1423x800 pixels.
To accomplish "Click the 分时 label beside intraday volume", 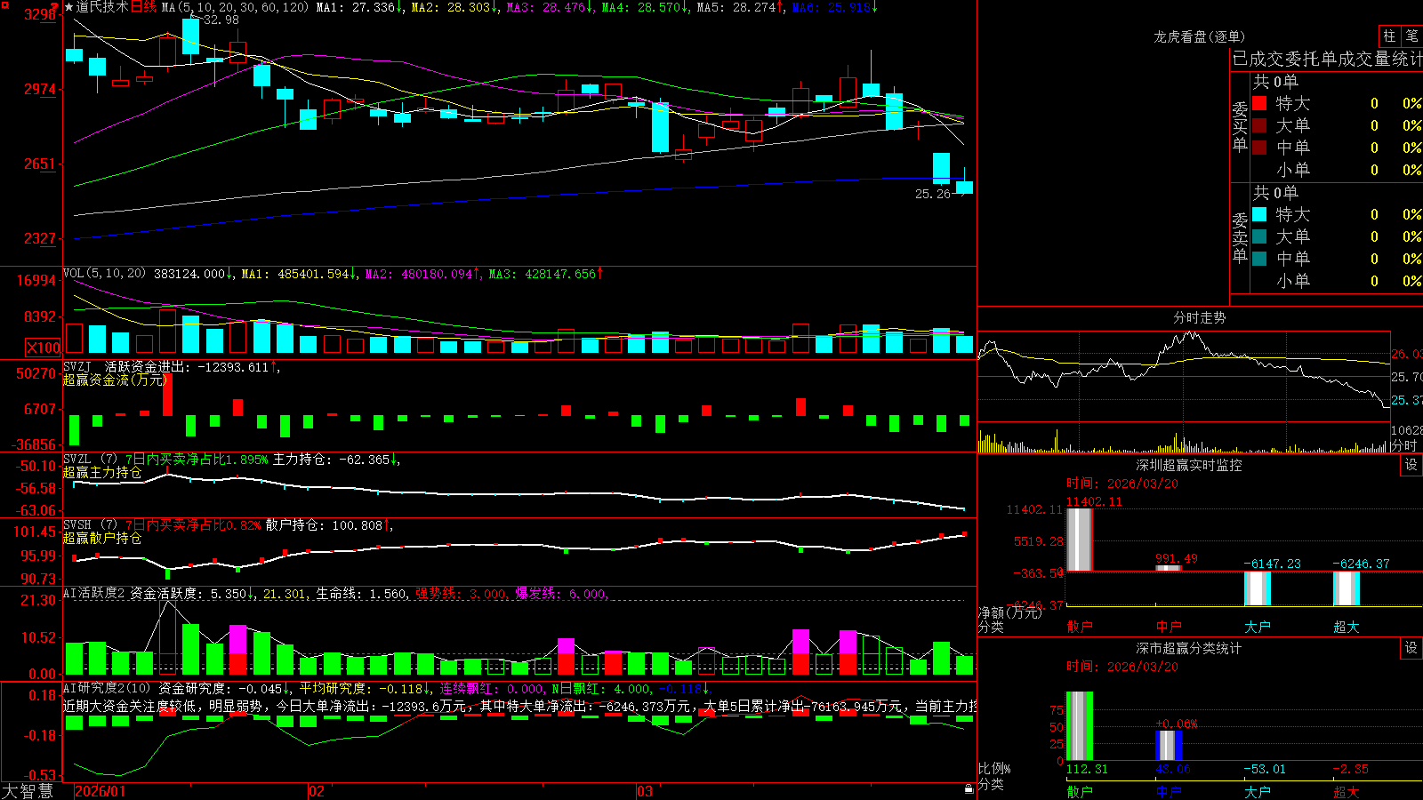I will 1403,445.
